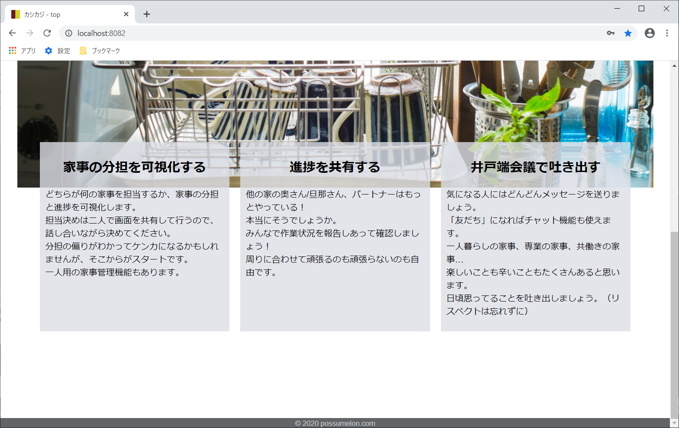Open the profile account icon
679x428 pixels.
[x=650, y=33]
